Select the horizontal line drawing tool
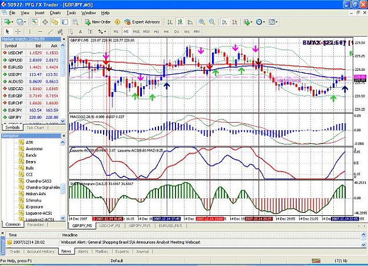The image size is (368, 266). coord(41,31)
